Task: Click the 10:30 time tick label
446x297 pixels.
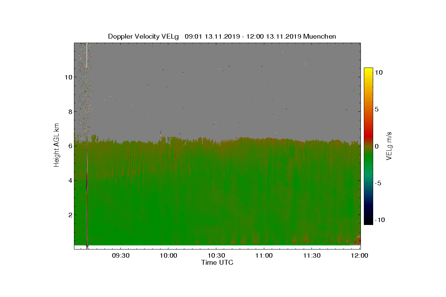Action: 216,255
